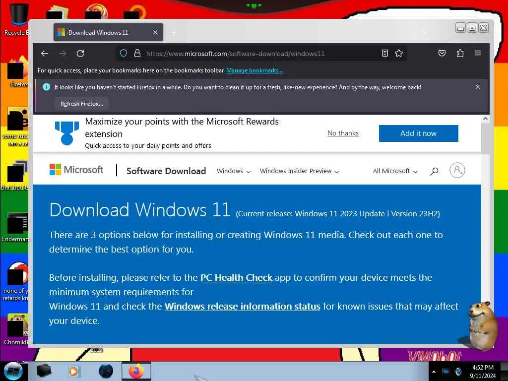This screenshot has height=381, width=508.
Task: Select the ChomikB desktop icon
Action: 16,329
